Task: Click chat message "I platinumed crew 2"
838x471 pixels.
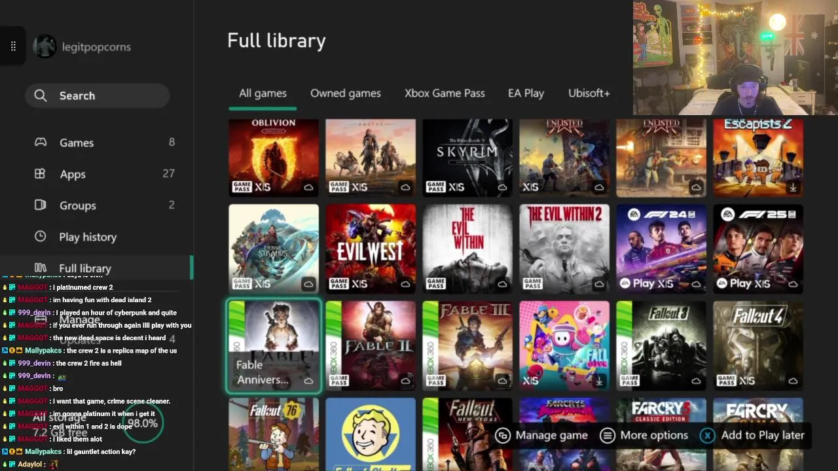Action: 84,287
